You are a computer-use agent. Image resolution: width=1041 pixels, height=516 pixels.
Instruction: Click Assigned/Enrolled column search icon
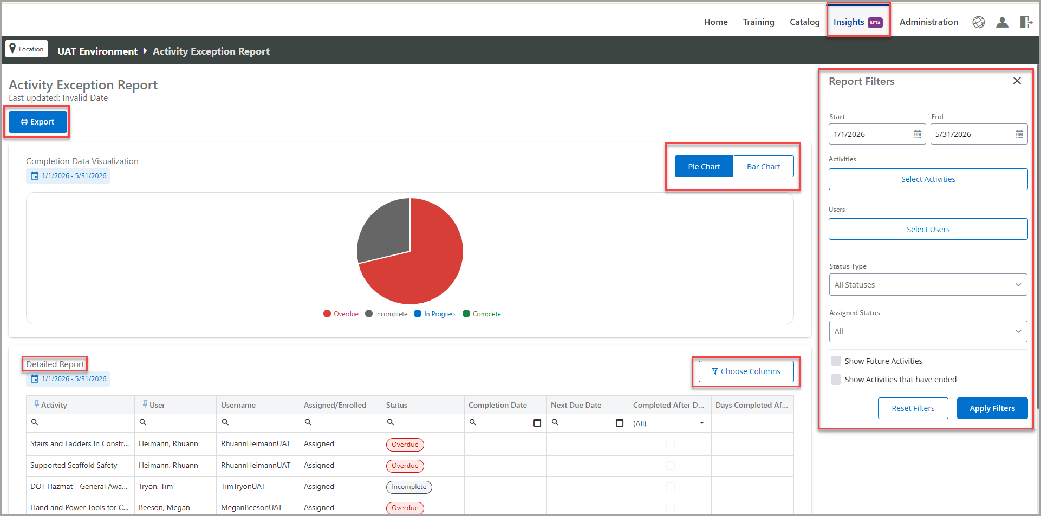(308, 422)
